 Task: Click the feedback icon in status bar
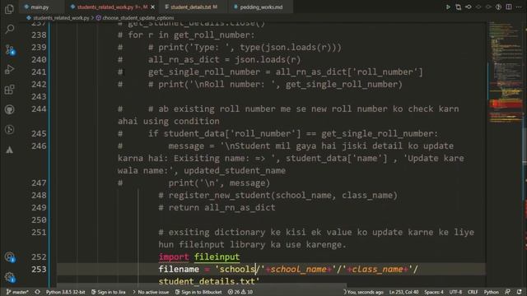click(507, 292)
